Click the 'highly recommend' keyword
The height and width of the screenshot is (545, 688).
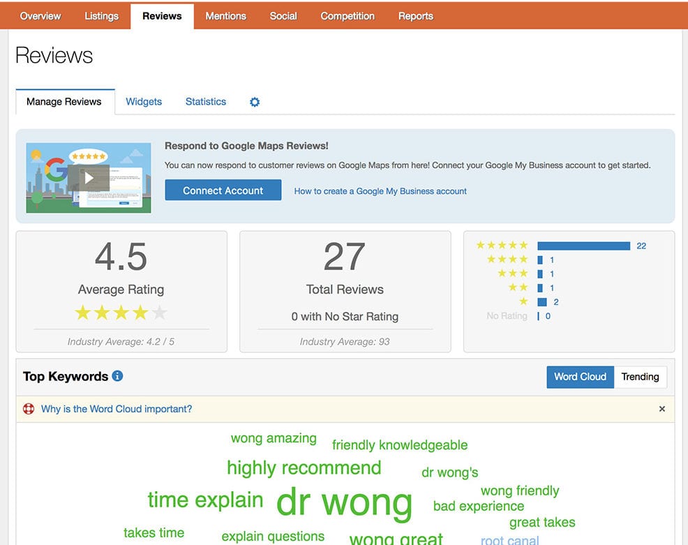click(x=304, y=468)
